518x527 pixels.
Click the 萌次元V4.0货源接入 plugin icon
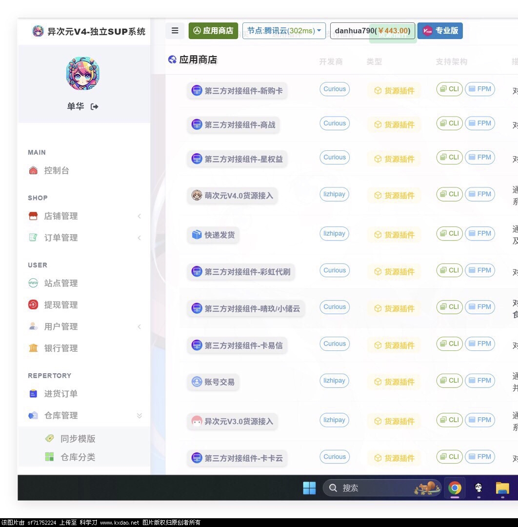197,196
